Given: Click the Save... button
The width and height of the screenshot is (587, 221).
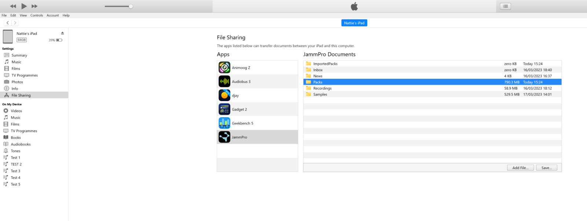Looking at the screenshot, I should 547,168.
